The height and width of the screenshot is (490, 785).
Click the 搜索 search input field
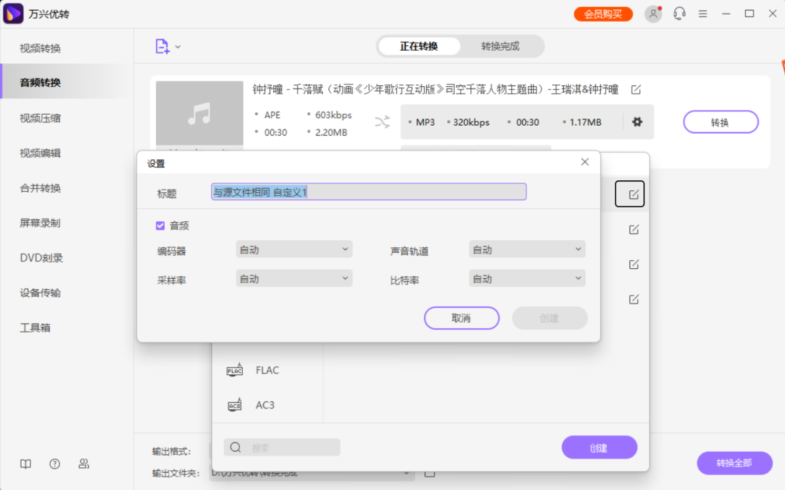(282, 447)
